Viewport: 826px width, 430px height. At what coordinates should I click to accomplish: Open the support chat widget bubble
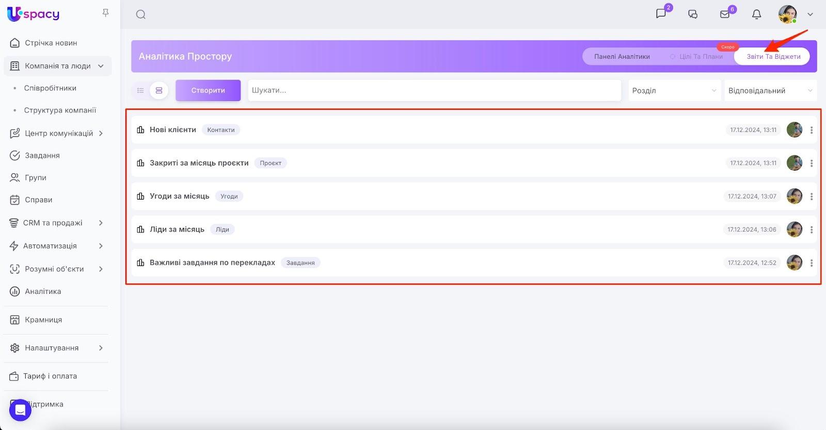pos(20,410)
